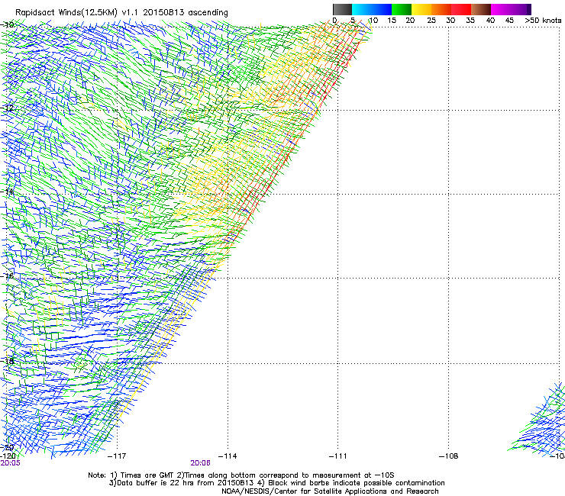Click the blue 10–15 knots legend color
565x496 pixels.
pyautogui.click(x=382, y=9)
